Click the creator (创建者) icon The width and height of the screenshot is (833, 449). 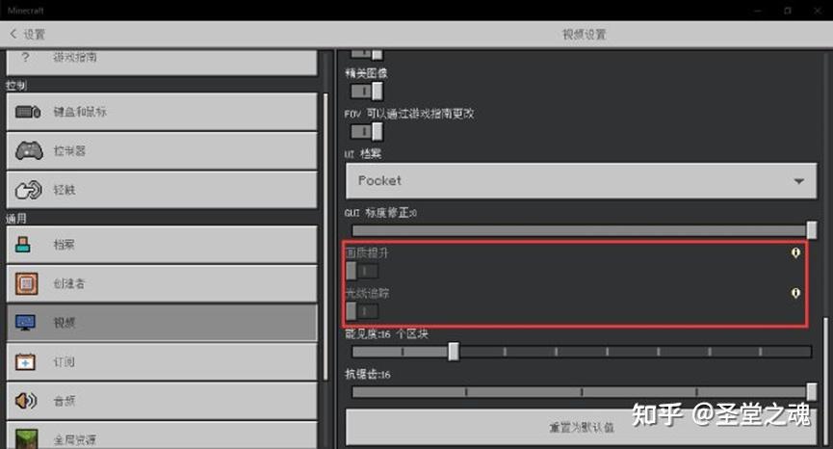tap(27, 283)
